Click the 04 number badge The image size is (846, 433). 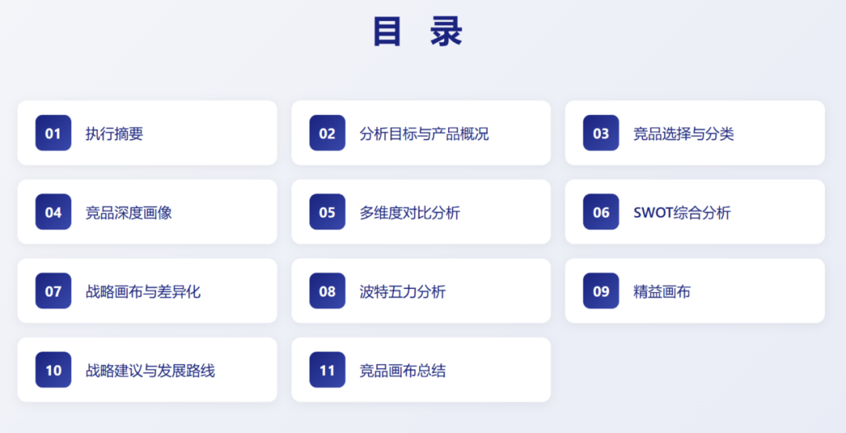pyautogui.click(x=53, y=212)
